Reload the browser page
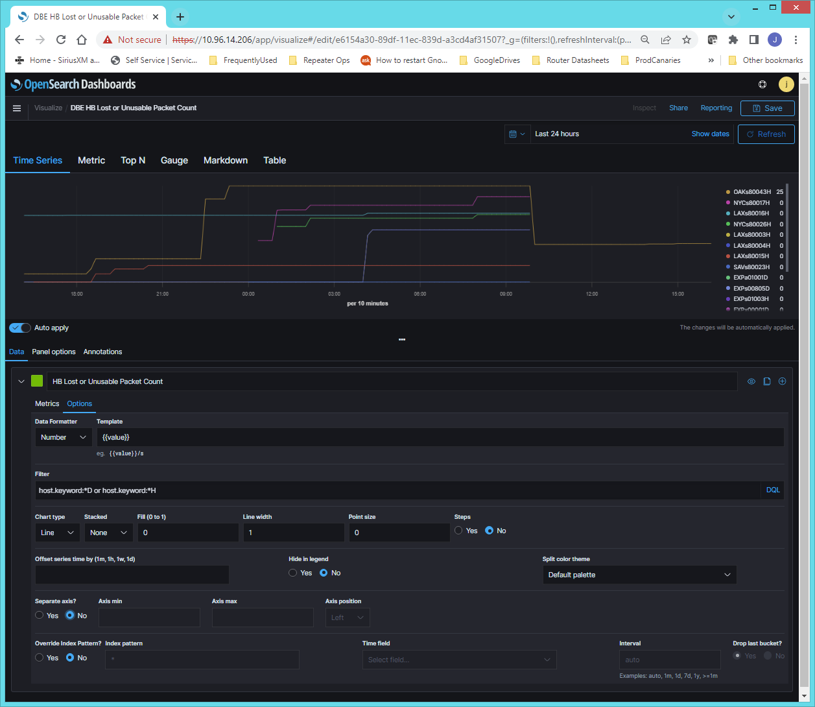 click(61, 40)
